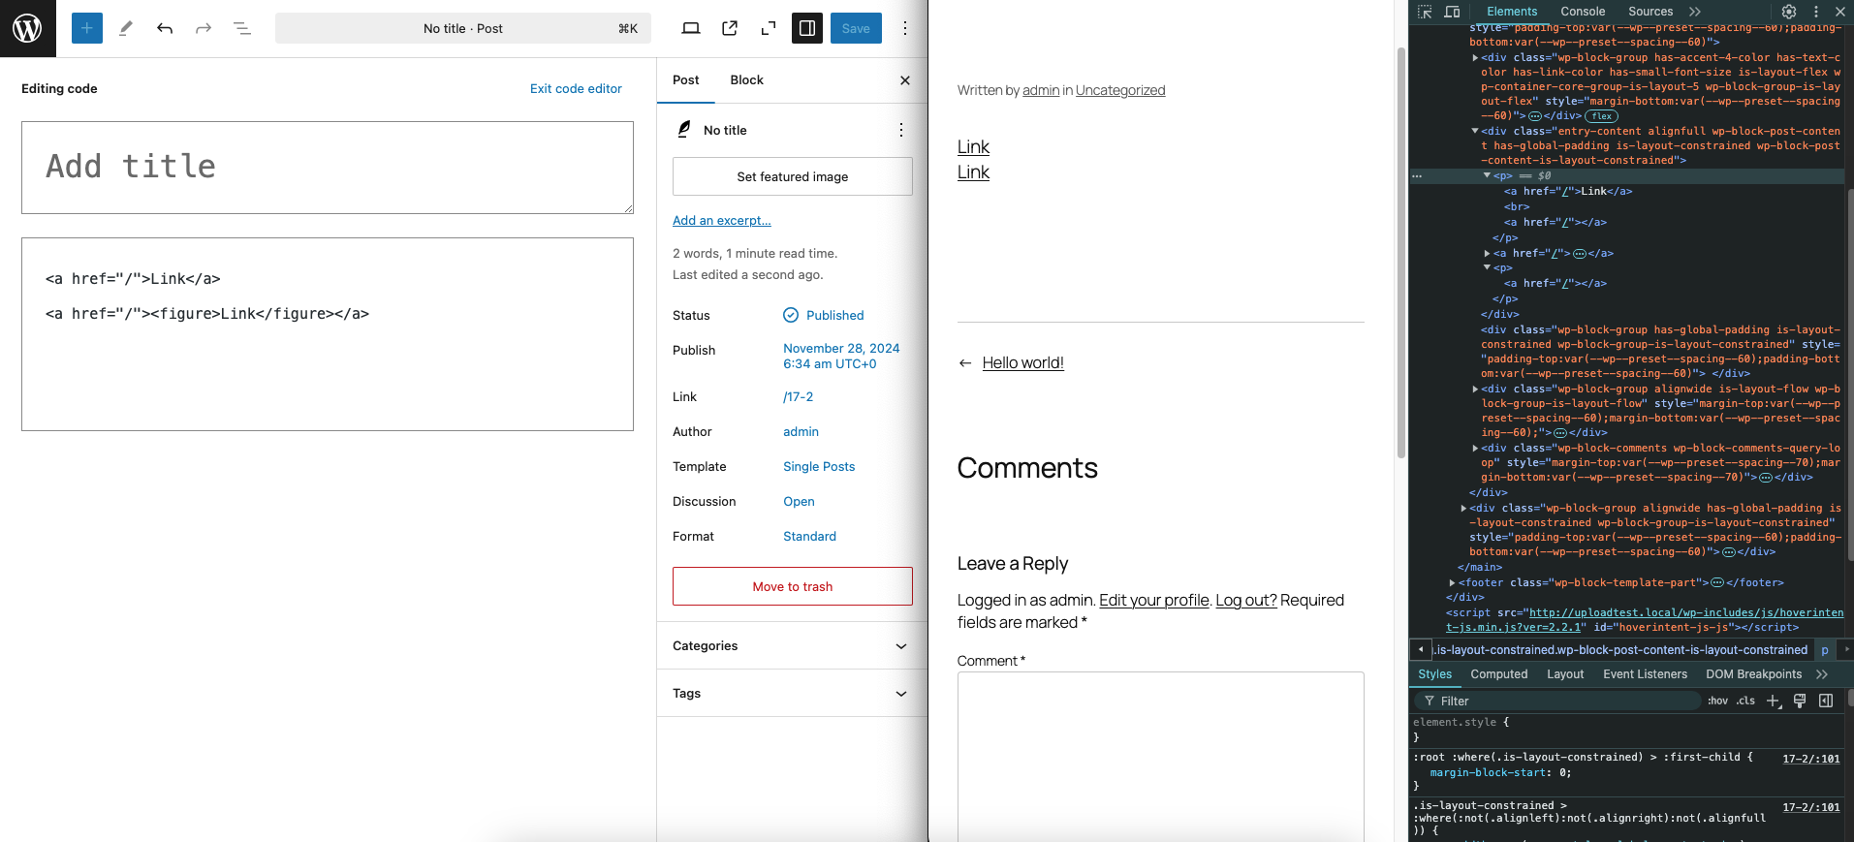This screenshot has width=1854, height=842.
Task: Click the Move to trash button
Action: pyautogui.click(x=792, y=586)
